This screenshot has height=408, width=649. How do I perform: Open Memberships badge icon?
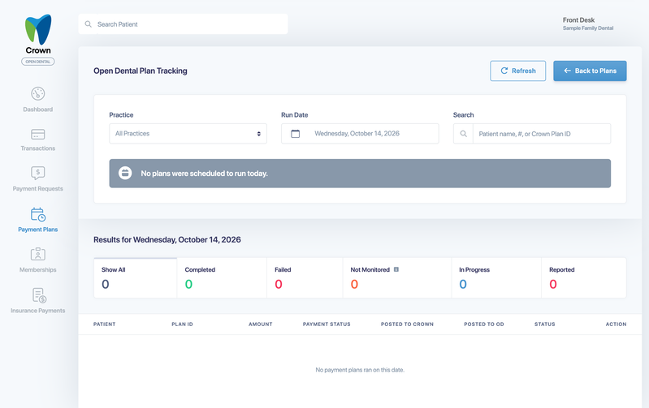pyautogui.click(x=37, y=254)
